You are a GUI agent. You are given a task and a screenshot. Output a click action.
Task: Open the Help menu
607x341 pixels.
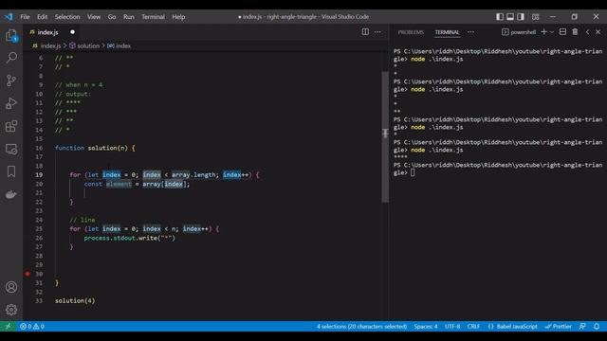(x=178, y=17)
